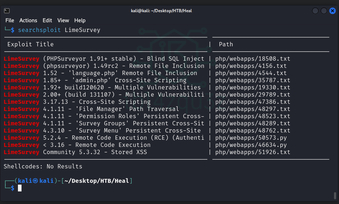
Task: Click the path php/webapps/46634.py
Action: [x=251, y=145]
